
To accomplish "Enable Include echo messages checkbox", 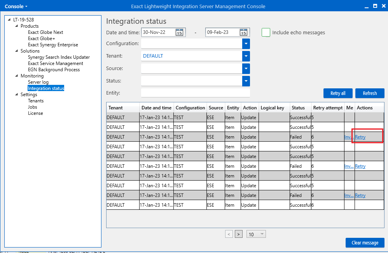I will pos(266,33).
